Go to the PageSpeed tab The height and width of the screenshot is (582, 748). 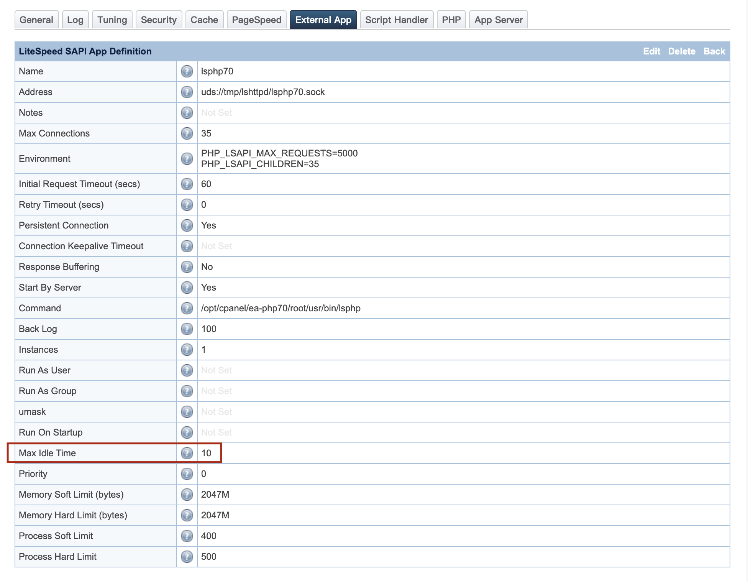pyautogui.click(x=256, y=20)
